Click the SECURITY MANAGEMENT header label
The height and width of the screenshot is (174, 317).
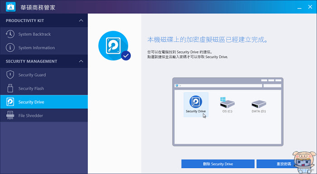pos(31,61)
